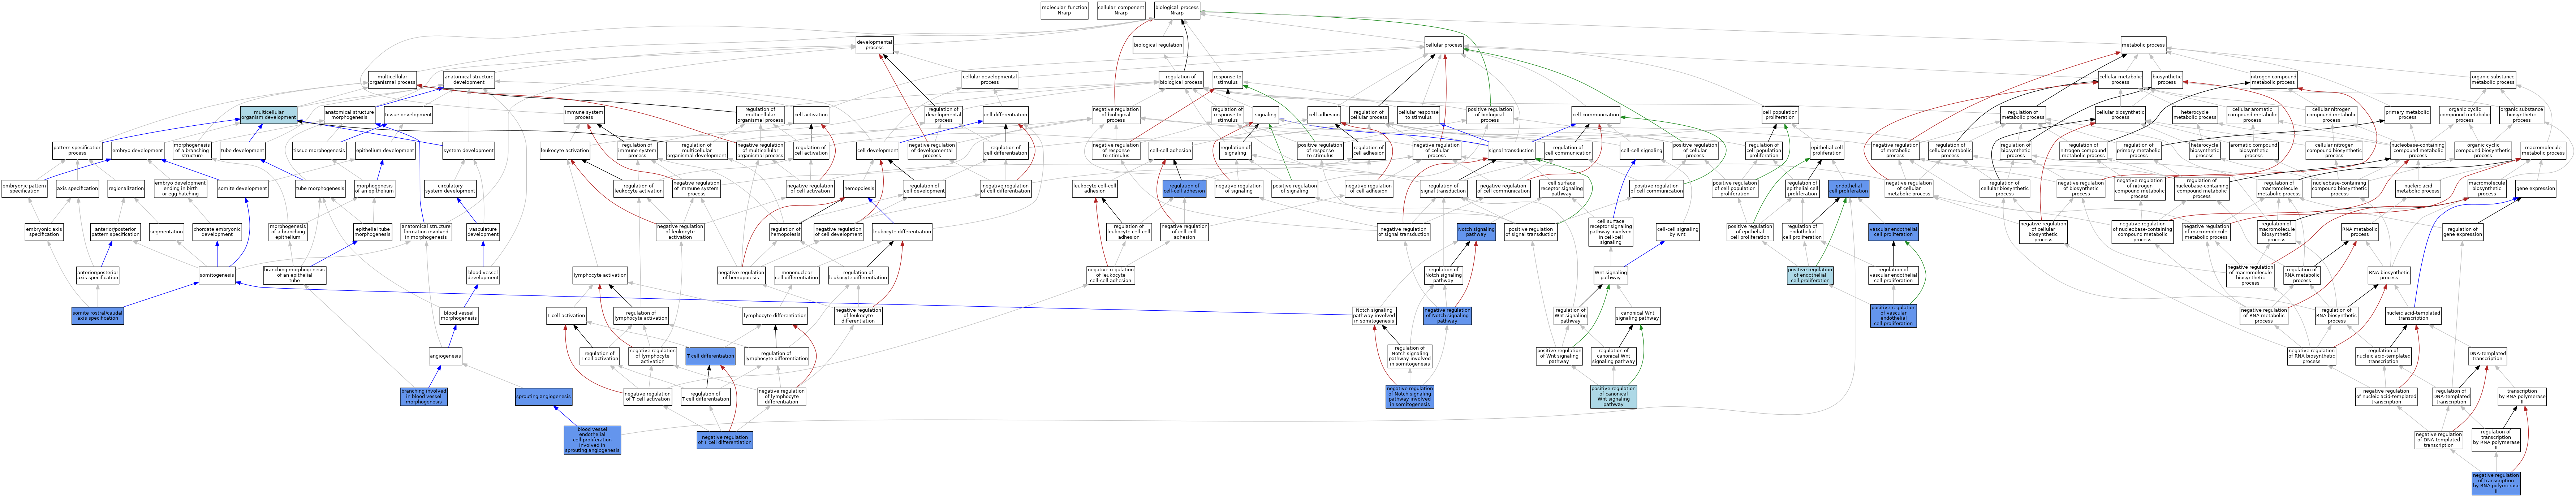
Task: Select the 'metabolic process' node
Action: 2143,45
